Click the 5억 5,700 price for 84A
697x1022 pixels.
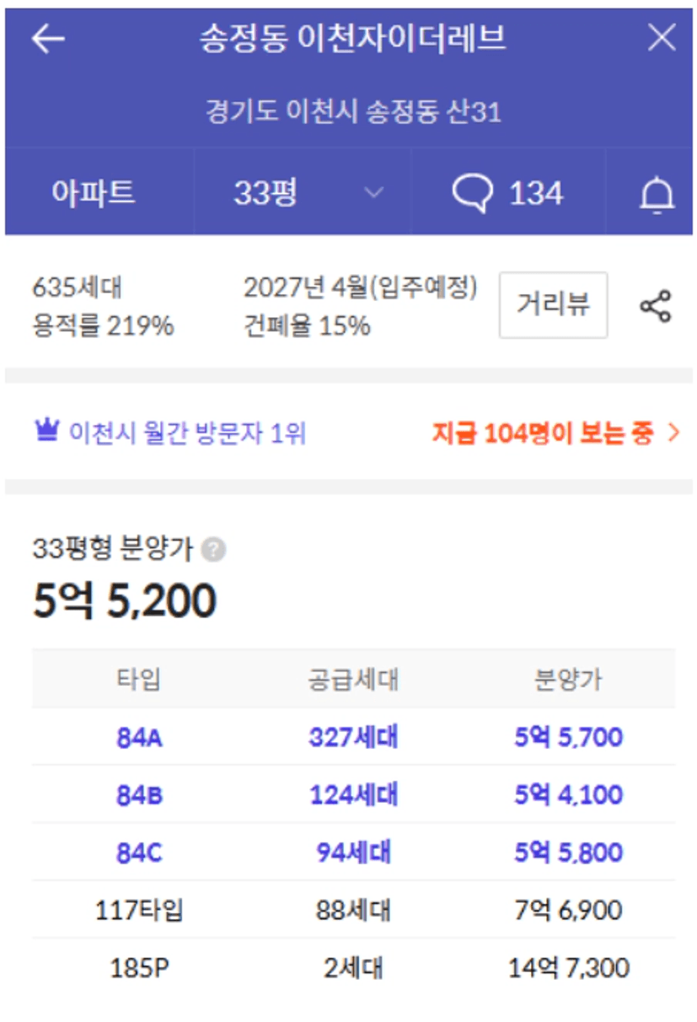[x=568, y=738]
